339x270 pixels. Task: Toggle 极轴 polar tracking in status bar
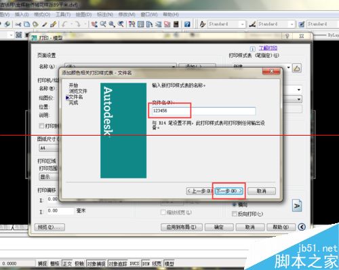pos(79,263)
